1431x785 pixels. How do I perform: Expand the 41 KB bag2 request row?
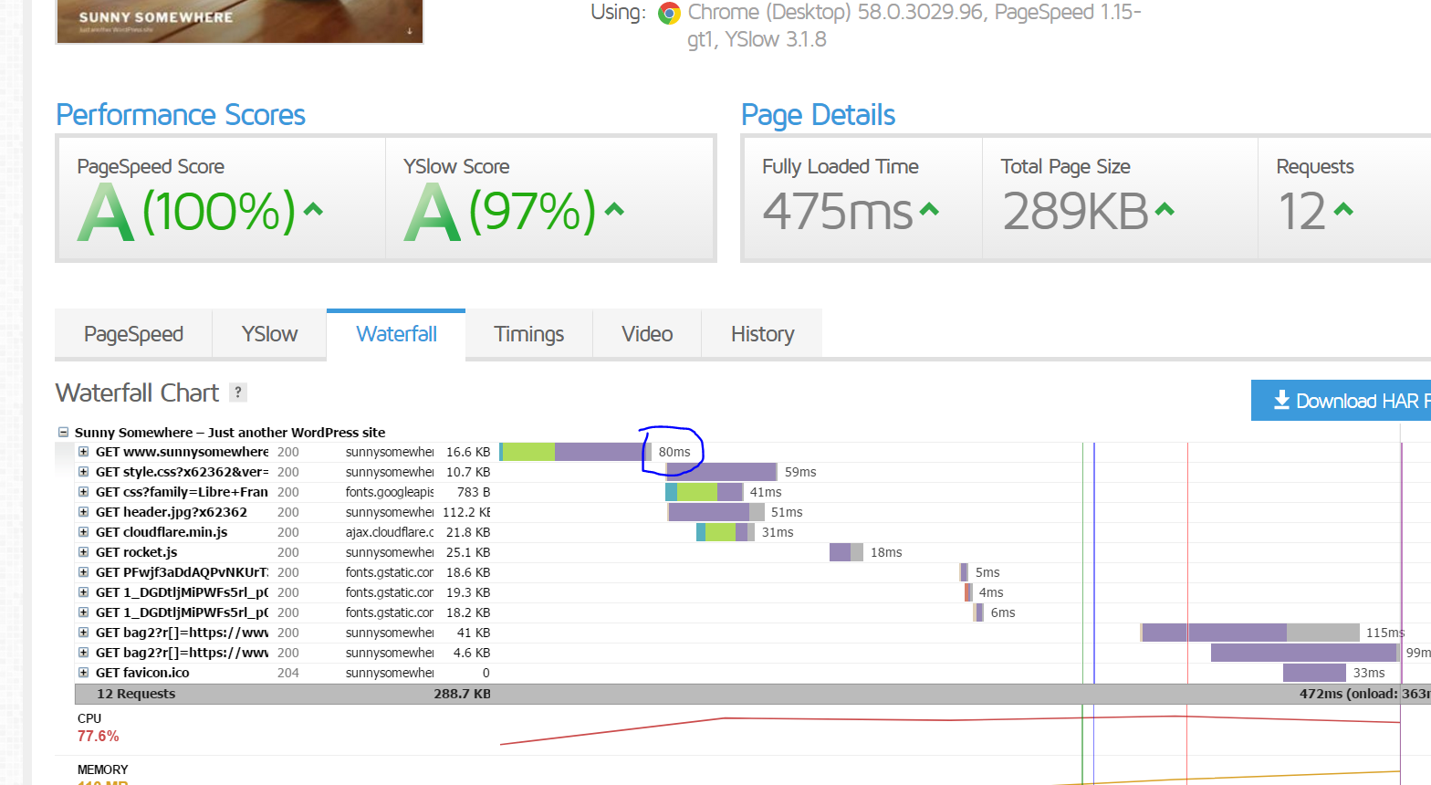(83, 633)
